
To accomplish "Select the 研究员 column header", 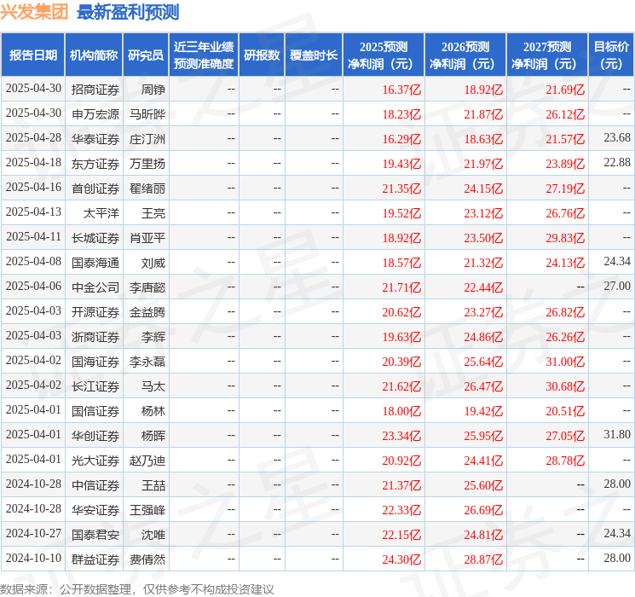I will coord(146,55).
